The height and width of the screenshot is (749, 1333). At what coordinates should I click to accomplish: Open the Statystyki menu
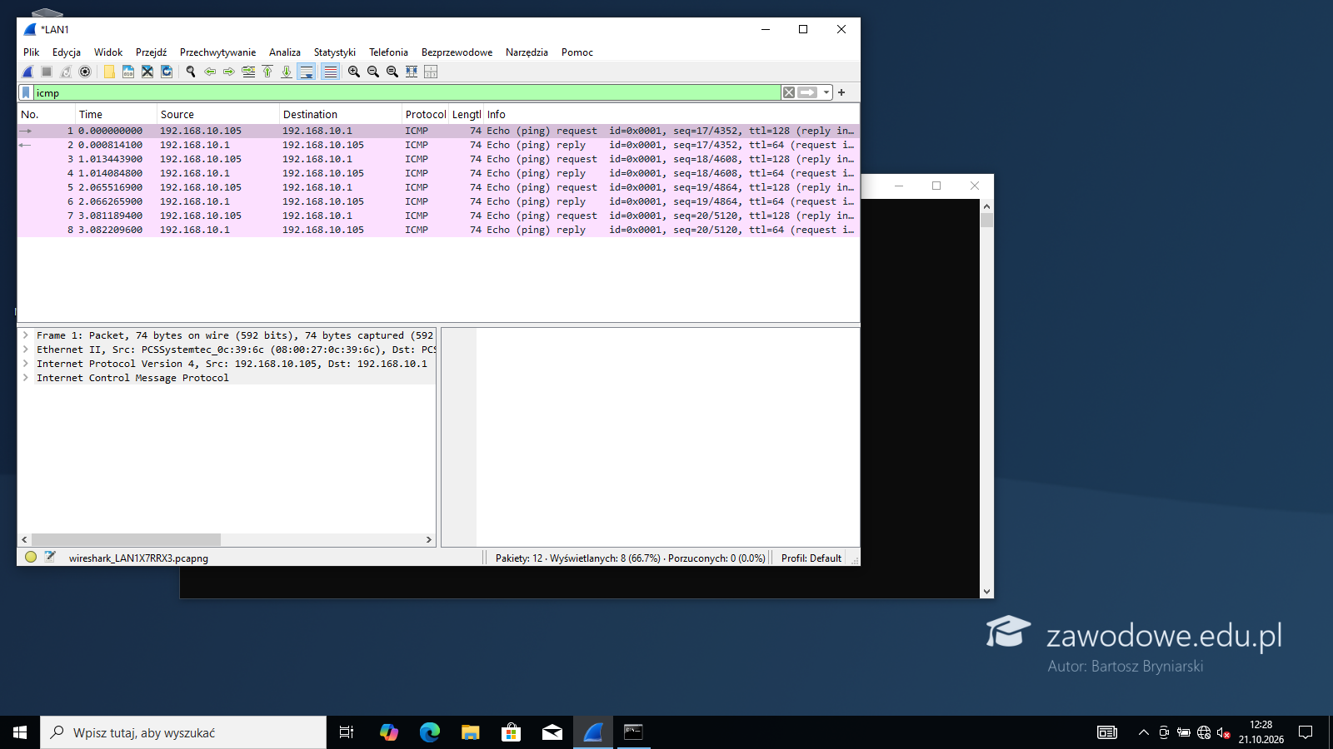click(x=335, y=52)
